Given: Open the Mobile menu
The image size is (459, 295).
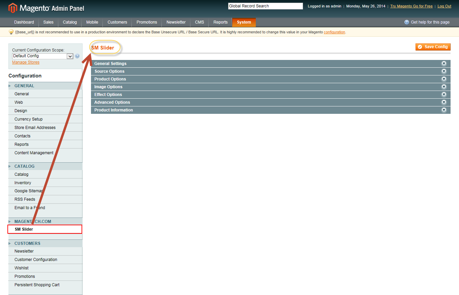Looking at the screenshot, I should 92,22.
